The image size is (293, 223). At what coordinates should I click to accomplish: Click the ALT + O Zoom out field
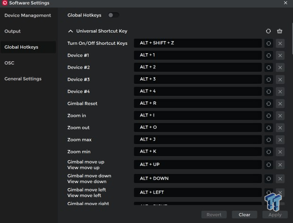coord(198,128)
